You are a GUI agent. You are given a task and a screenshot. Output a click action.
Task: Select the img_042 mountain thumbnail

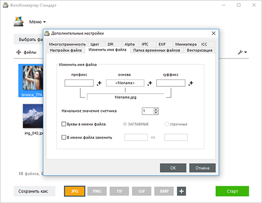[x=33, y=116]
